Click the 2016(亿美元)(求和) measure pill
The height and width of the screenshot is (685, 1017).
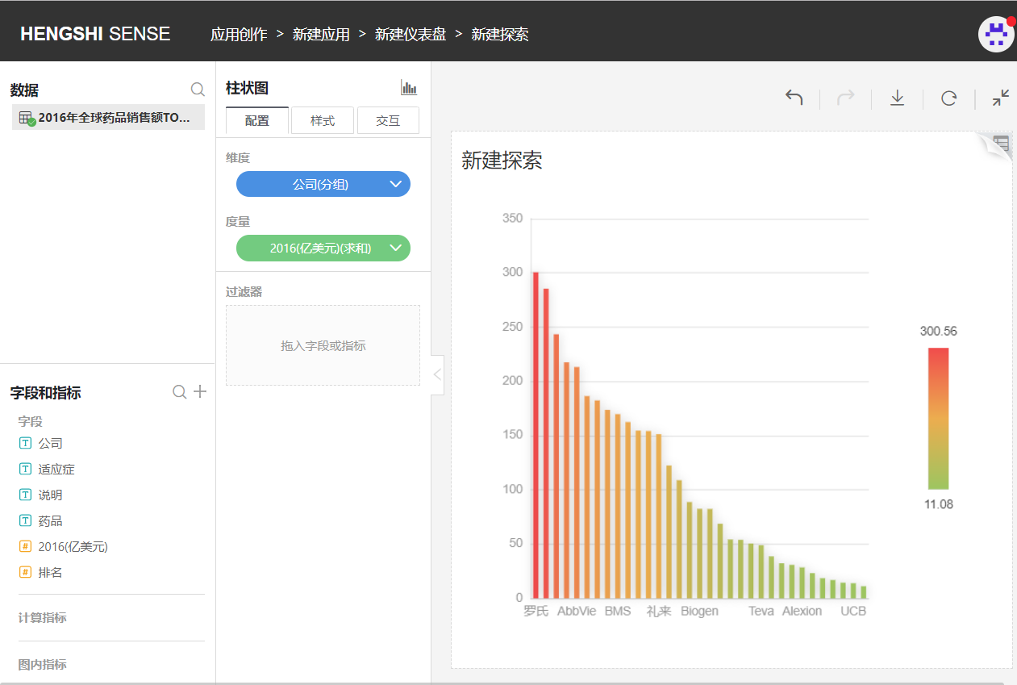tap(323, 248)
